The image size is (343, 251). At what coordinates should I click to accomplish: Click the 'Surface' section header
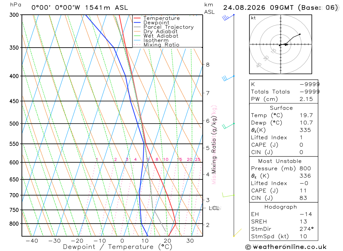[281, 108]
